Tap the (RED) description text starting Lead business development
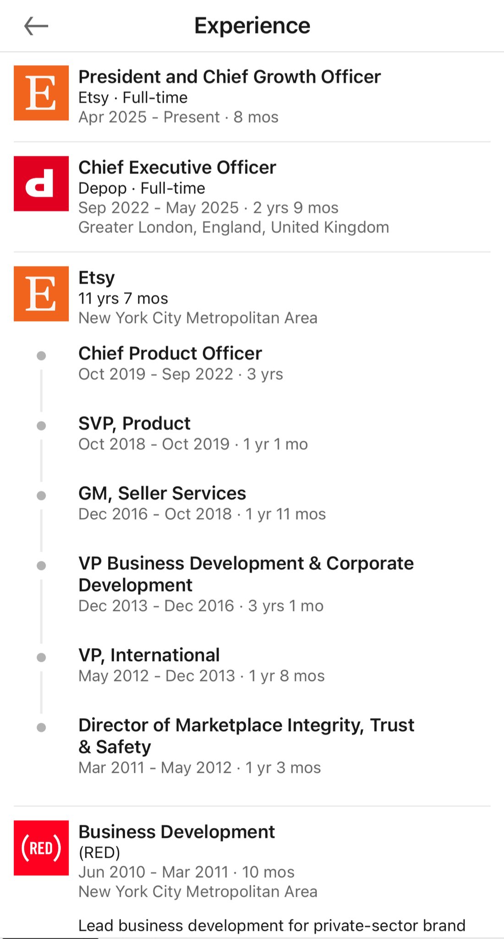This screenshot has height=939, width=504. coord(271,925)
